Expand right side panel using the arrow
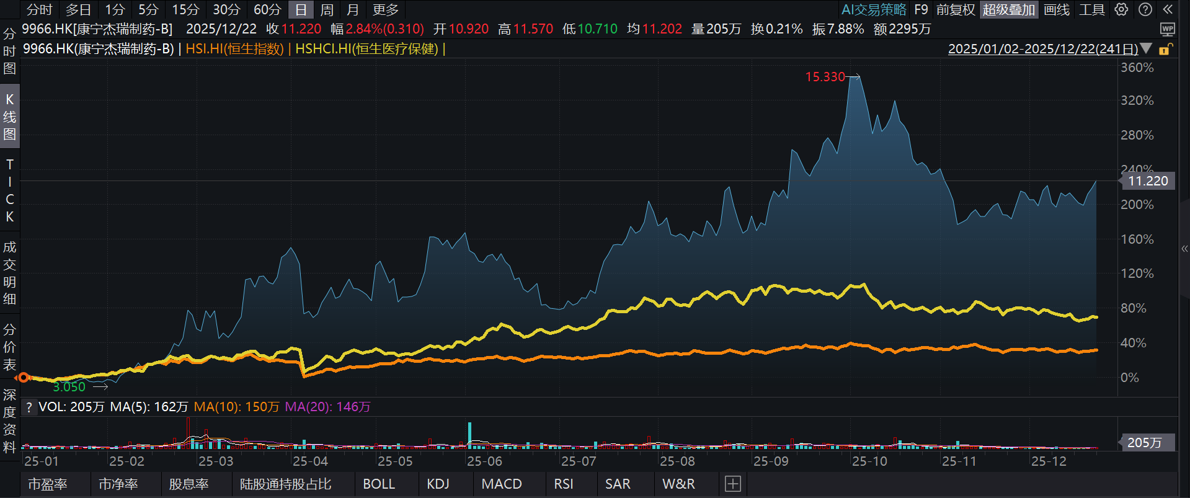This screenshot has width=1190, height=498. pyautogui.click(x=1184, y=249)
